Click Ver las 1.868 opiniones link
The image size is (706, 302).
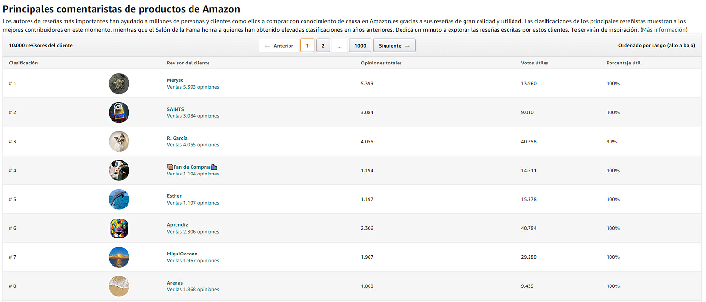(x=193, y=290)
